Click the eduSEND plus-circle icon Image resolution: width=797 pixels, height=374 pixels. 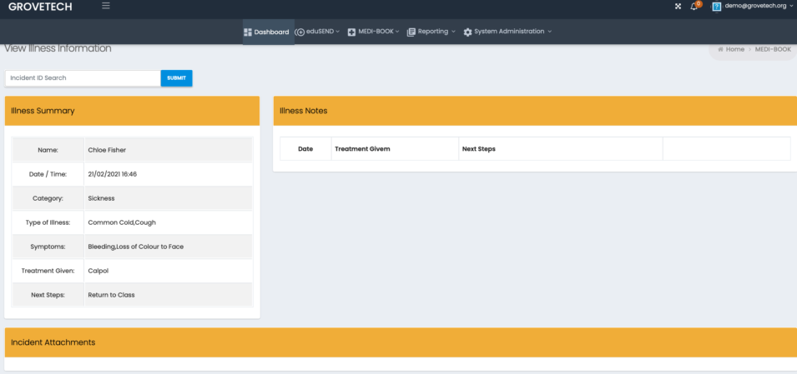(300, 32)
